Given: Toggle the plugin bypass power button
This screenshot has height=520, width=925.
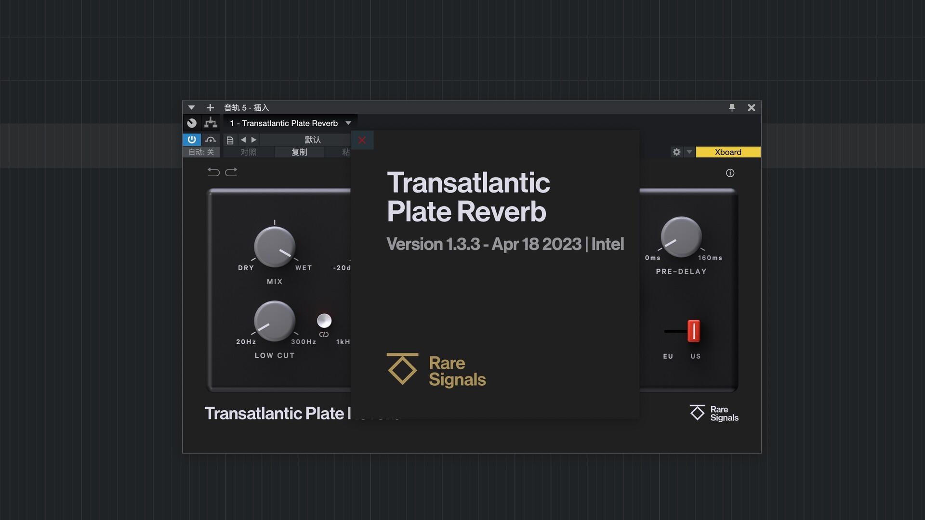Looking at the screenshot, I should pos(191,140).
